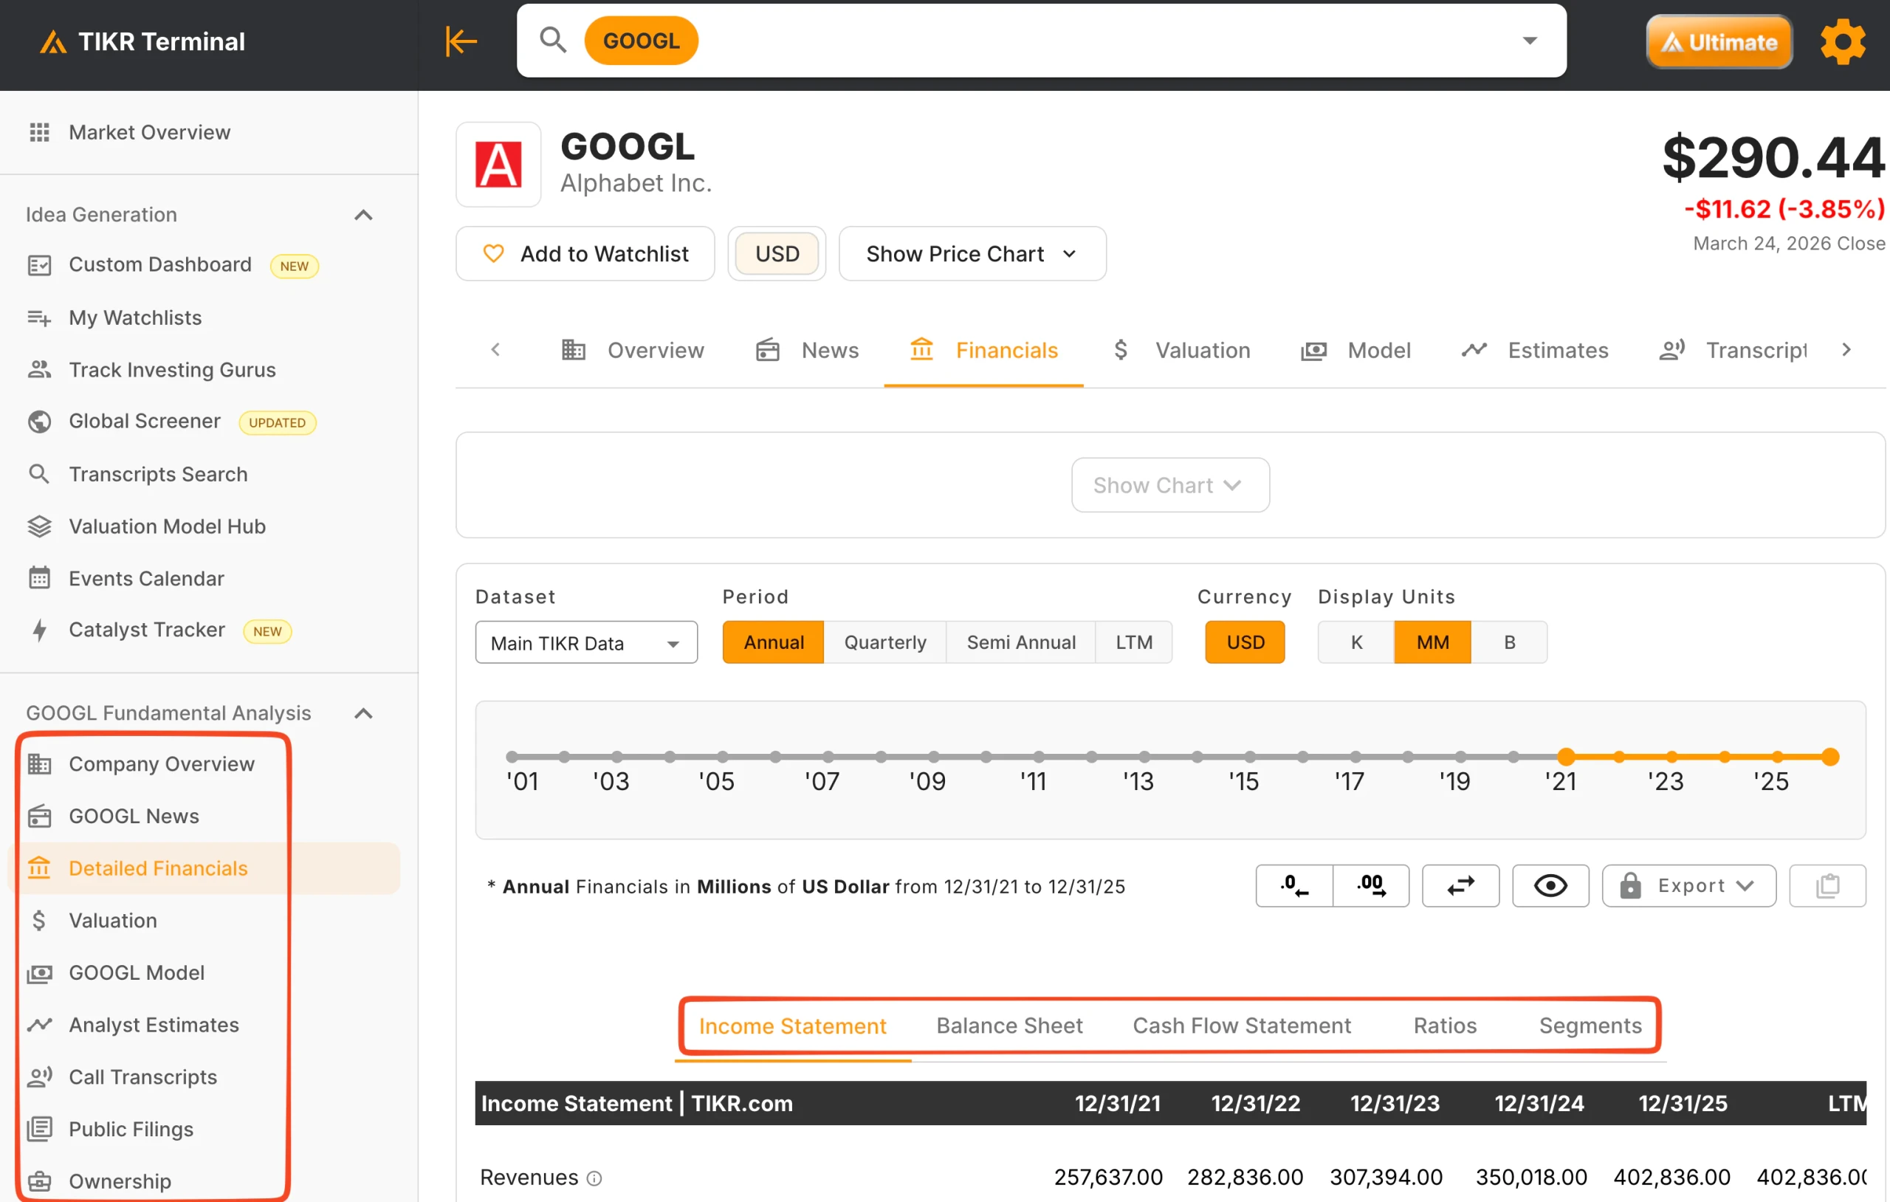Select Quarterly period option
Viewport: 1890px width, 1202px height.
[x=884, y=642]
